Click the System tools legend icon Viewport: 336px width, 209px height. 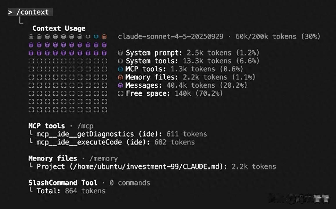[x=120, y=61]
